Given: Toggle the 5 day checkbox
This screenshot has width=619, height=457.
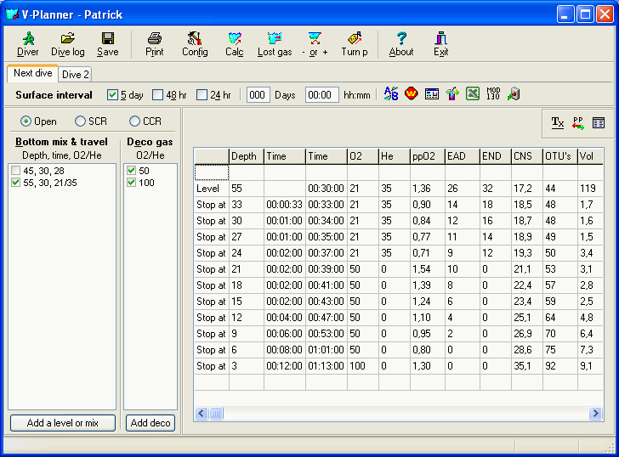Looking at the screenshot, I should click(x=112, y=95).
